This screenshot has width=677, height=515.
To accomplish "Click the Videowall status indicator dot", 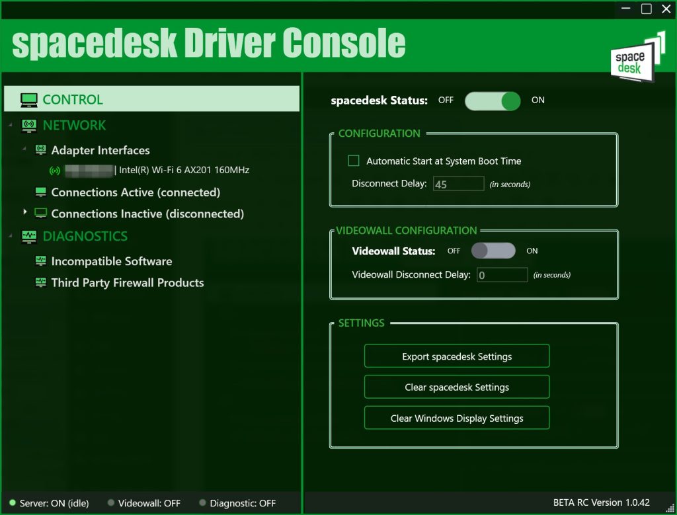I will tap(111, 502).
